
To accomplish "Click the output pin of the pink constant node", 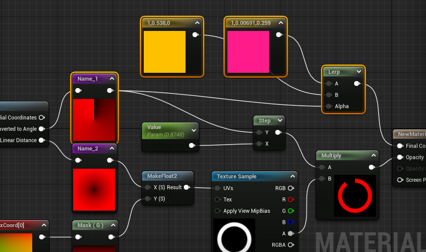I will click(x=279, y=34).
